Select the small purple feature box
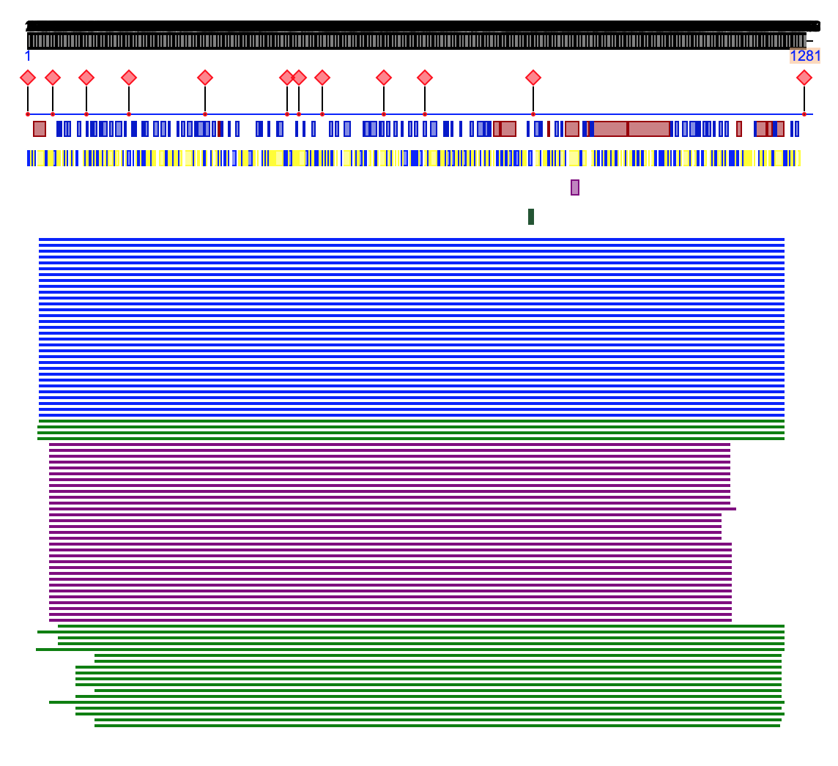This screenshot has height=766, width=838. (575, 187)
